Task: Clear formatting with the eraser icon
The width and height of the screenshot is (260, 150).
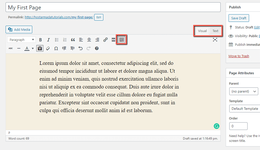Action: click(x=48, y=48)
